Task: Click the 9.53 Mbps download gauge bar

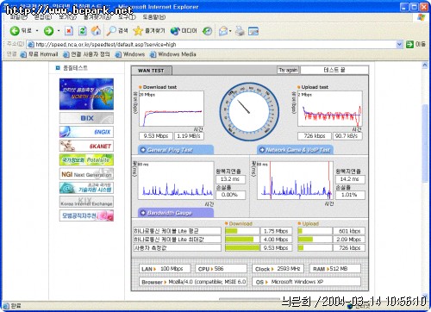Action: coord(242,247)
